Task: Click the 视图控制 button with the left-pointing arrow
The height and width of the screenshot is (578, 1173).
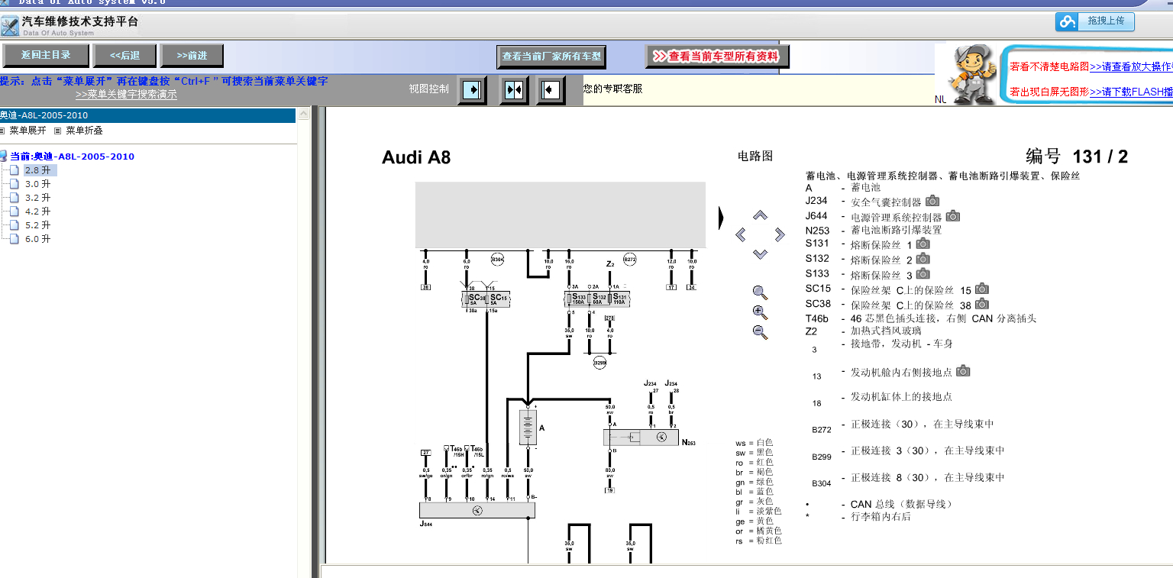Action: click(551, 90)
